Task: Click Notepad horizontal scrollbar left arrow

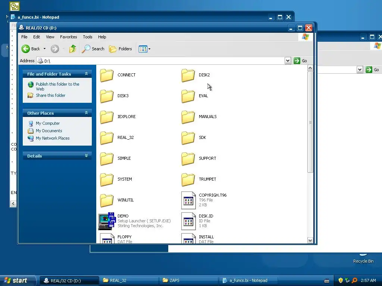Action: [13, 204]
